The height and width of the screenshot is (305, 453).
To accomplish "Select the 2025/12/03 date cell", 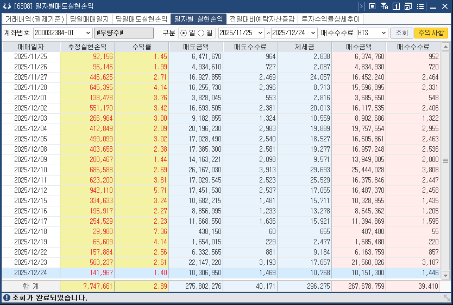I will 30,118.
